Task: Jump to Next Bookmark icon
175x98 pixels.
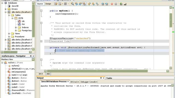Action: coord(93,4)
